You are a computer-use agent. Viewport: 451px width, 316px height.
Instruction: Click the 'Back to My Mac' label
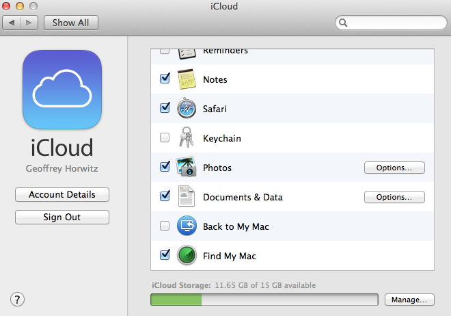pyautogui.click(x=236, y=227)
